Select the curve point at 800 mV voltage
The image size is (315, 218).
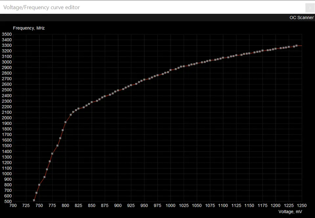(x=66, y=122)
